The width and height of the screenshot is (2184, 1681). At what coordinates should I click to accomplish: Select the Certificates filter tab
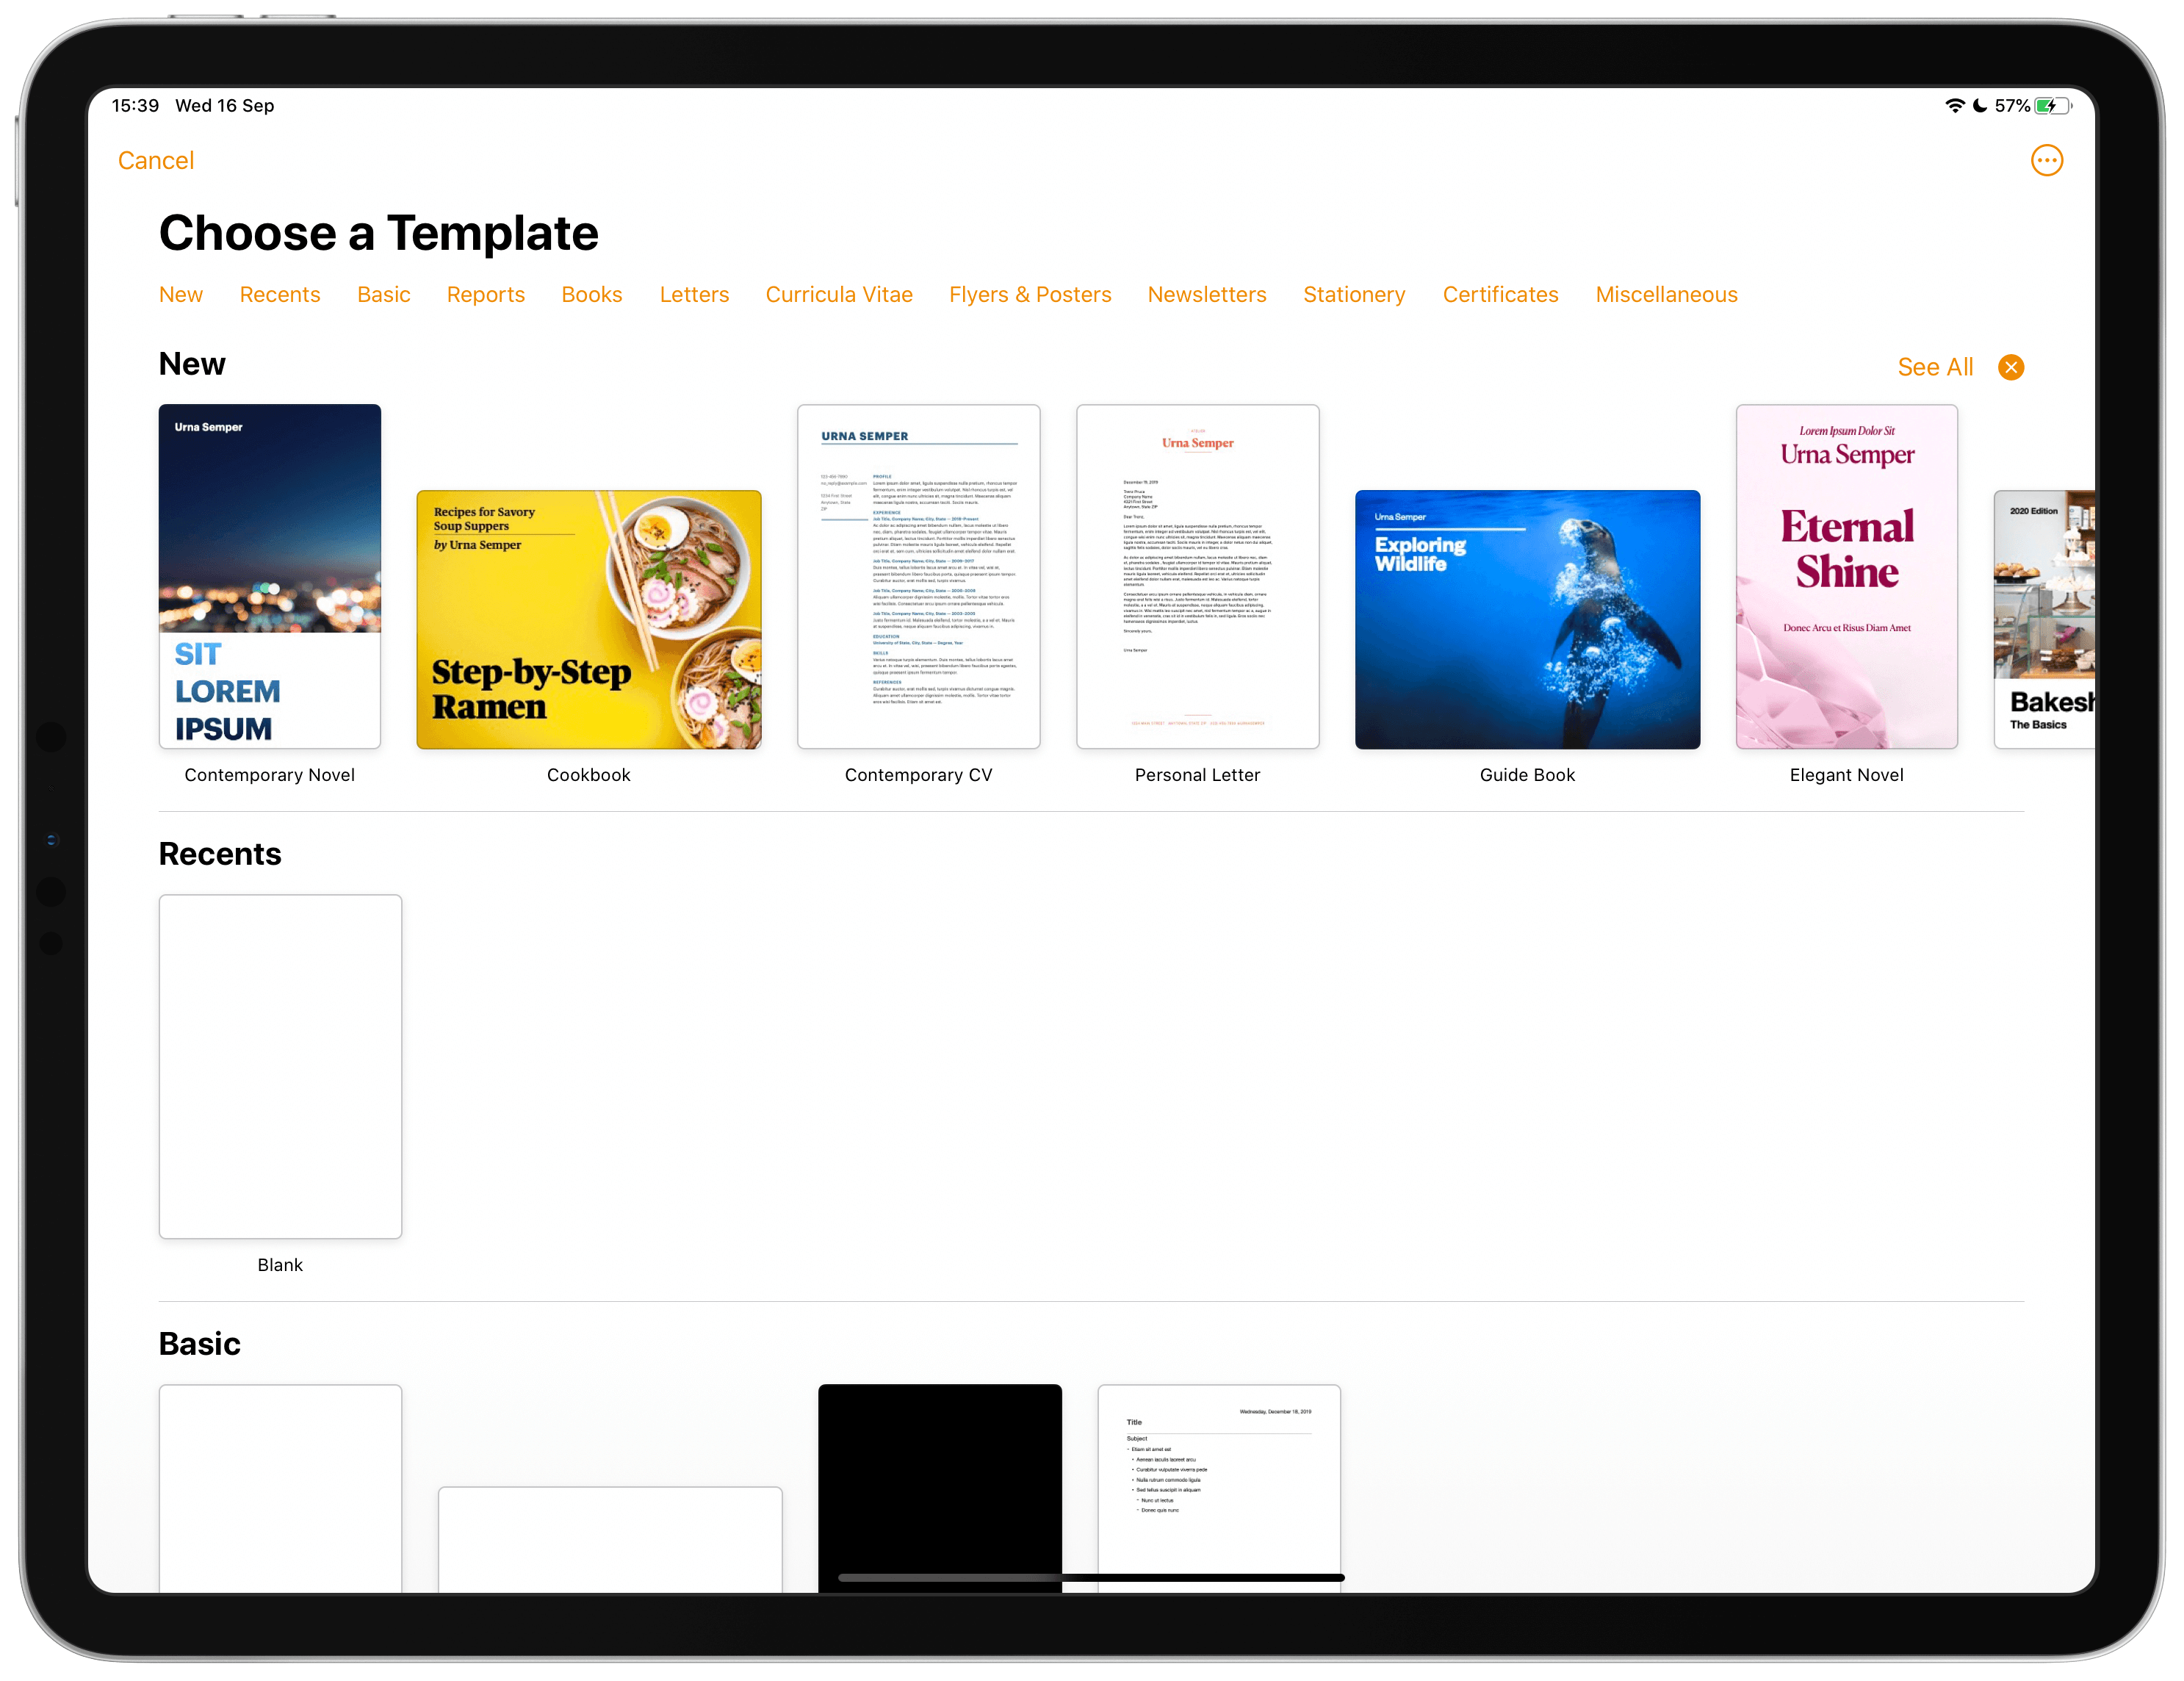point(1499,295)
